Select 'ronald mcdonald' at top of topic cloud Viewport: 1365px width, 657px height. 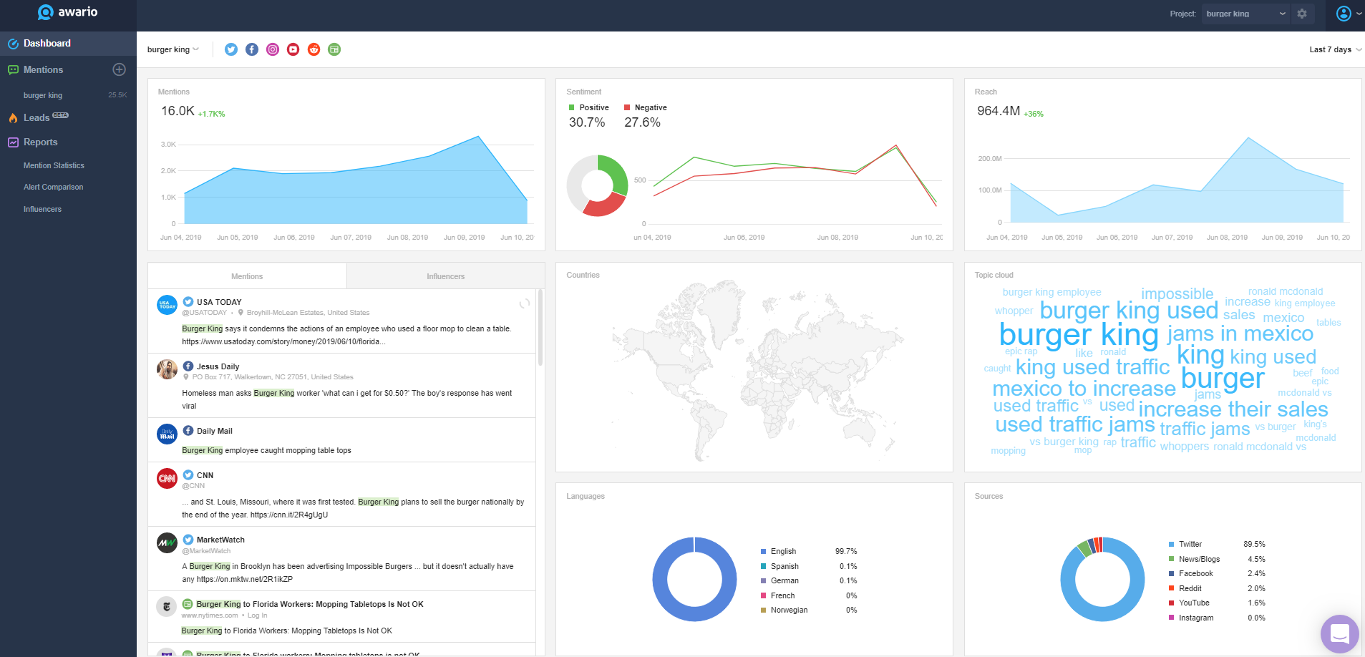click(1286, 291)
